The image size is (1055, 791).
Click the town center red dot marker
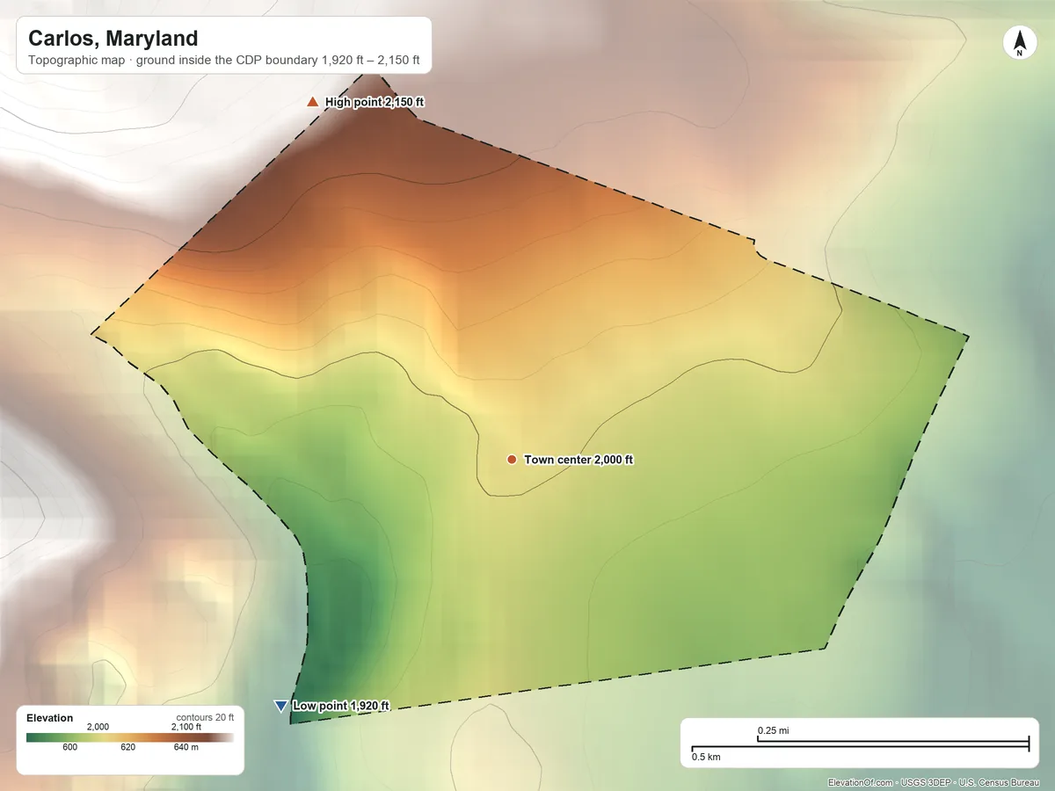(x=512, y=460)
